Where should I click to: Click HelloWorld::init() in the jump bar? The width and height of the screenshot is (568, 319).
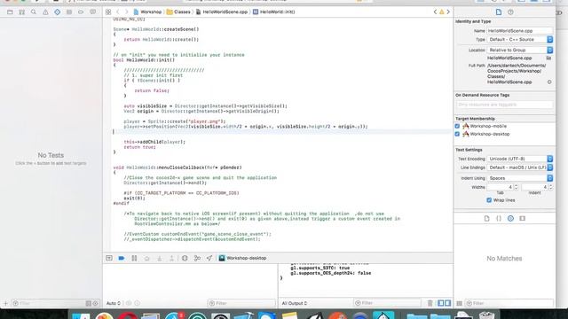[274, 12]
